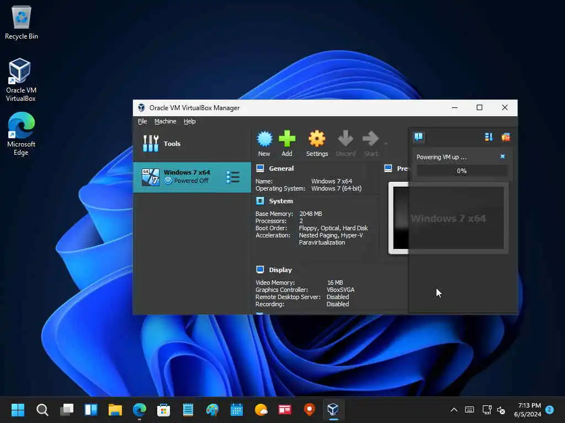This screenshot has width=565, height=423.
Task: Open Paint from the taskbar
Action: [x=212, y=410]
